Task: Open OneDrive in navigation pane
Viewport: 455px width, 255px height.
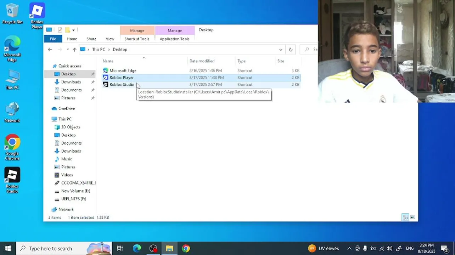Action: point(67,109)
